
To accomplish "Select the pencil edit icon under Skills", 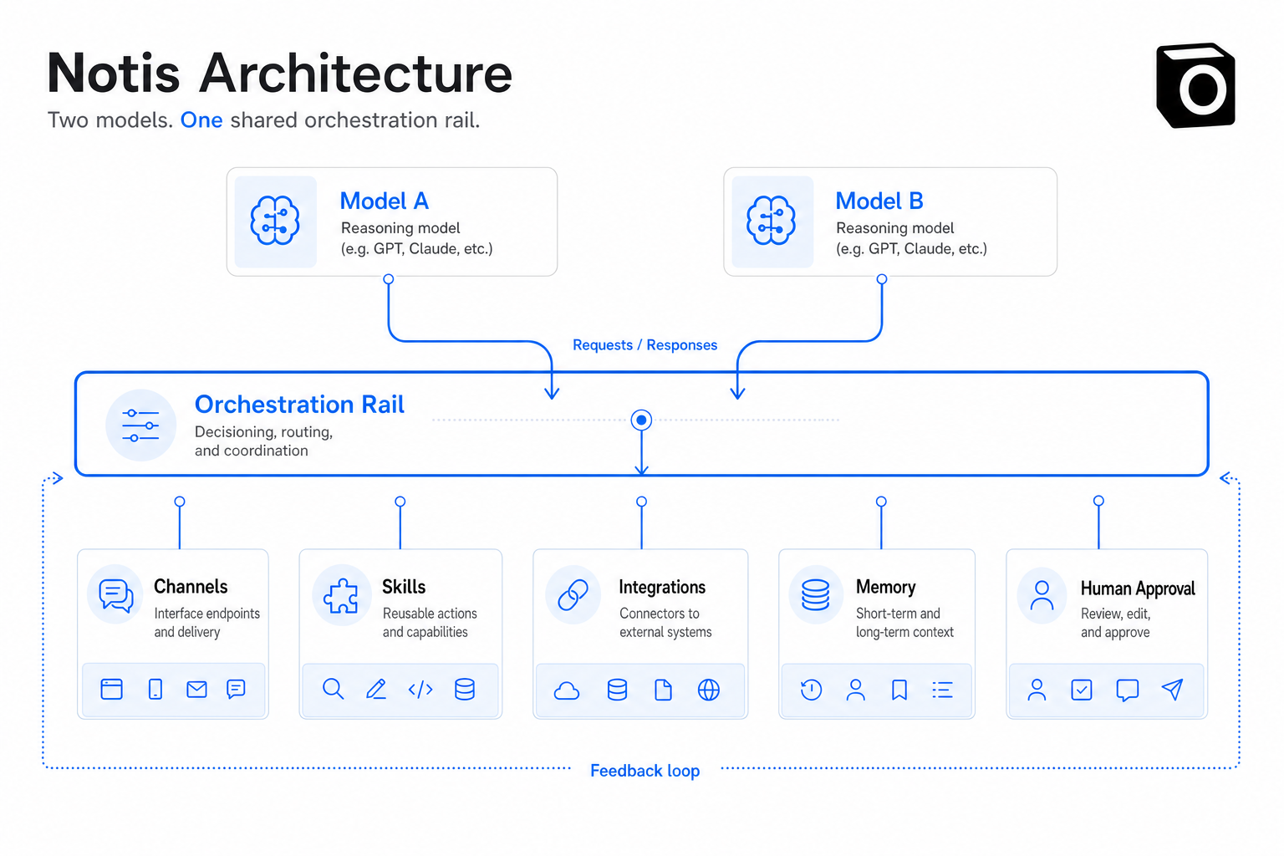I will coord(376,689).
